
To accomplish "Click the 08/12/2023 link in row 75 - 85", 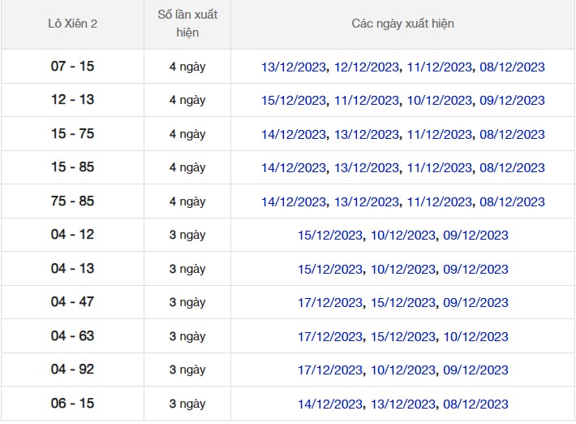I will point(512,201).
